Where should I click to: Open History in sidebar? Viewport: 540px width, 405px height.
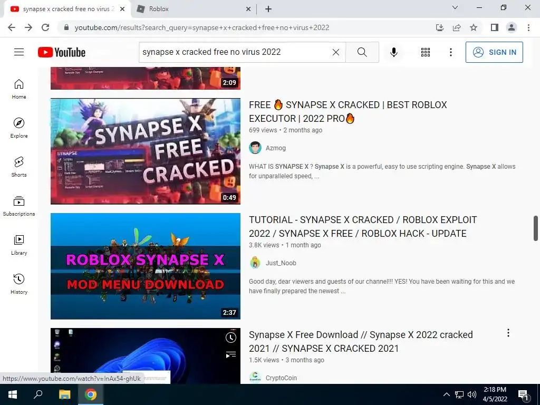[19, 284]
